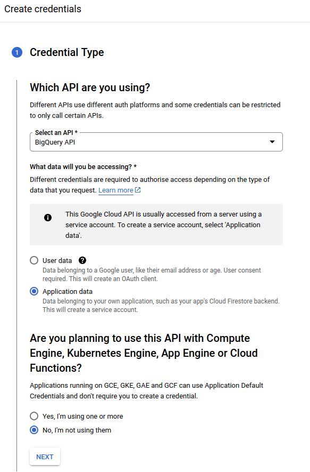Screen dimensions: 310x472
Task: Choose "No, I'm not using them"
Action: tap(34, 430)
